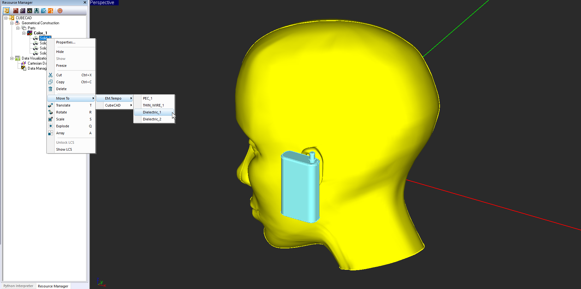Choose Hide in the context menu
The height and width of the screenshot is (289, 581).
coord(71,52)
